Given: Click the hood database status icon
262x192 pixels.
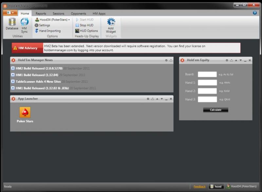Looking at the screenshot, I should (216, 186).
